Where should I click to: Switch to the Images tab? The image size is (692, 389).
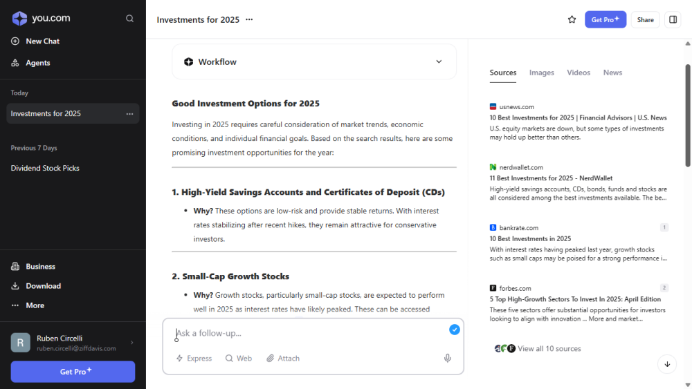coord(542,73)
